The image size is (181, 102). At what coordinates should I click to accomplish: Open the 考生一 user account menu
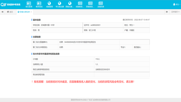tap(177, 4)
